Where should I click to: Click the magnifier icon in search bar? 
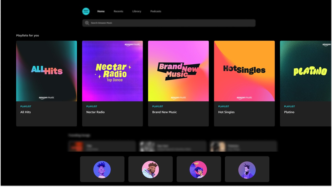coord(87,23)
